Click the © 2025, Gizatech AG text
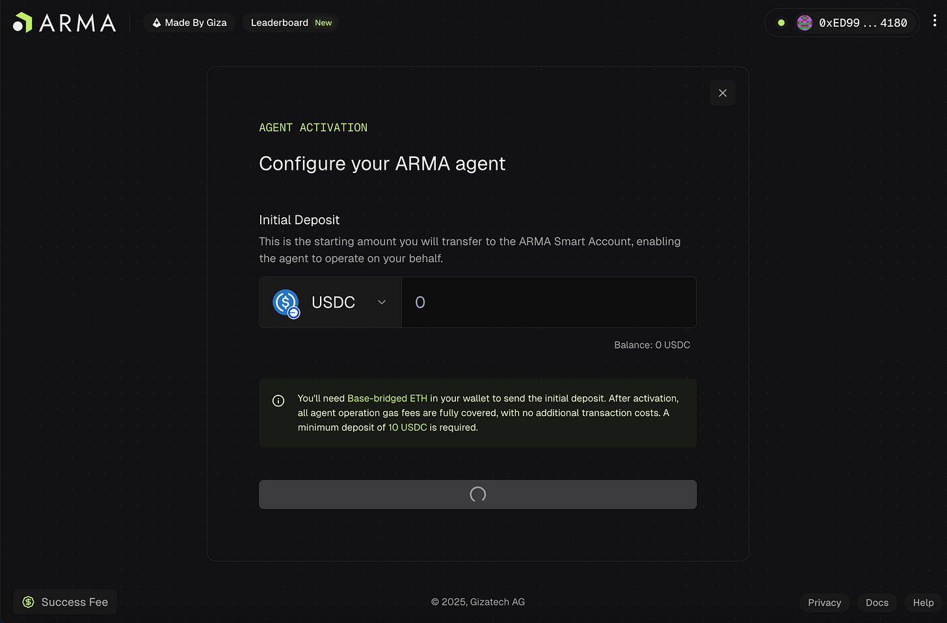Image resolution: width=947 pixels, height=623 pixels. tap(478, 602)
